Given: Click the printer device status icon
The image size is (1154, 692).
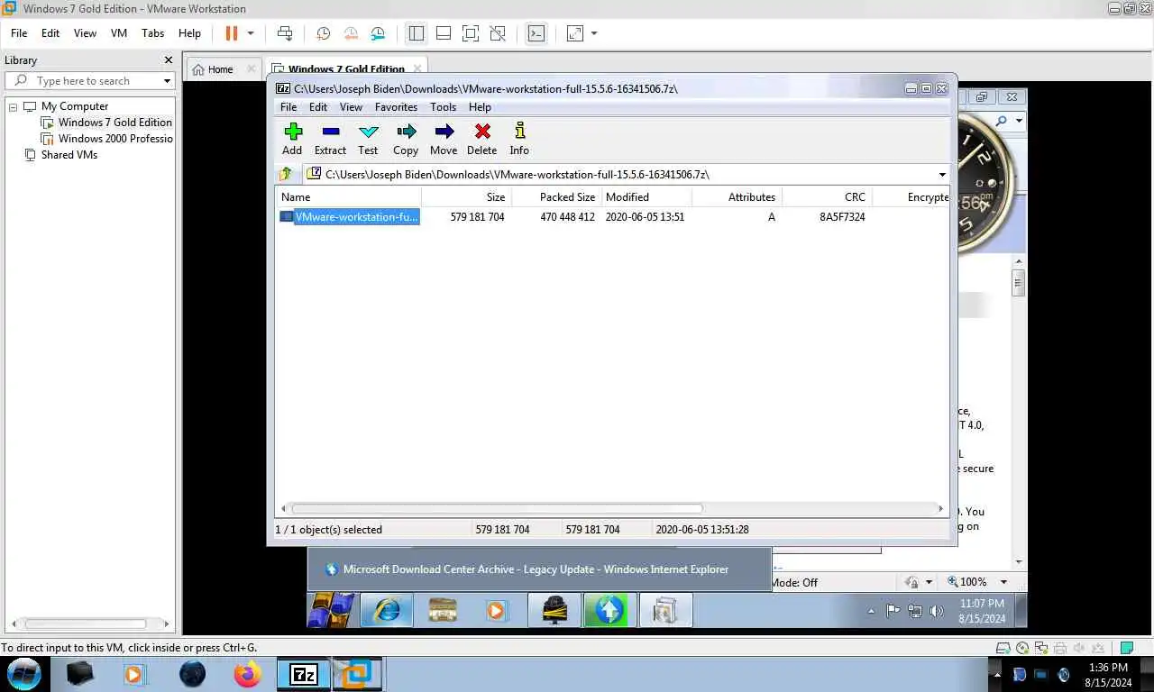Looking at the screenshot, I should (x=1060, y=648).
